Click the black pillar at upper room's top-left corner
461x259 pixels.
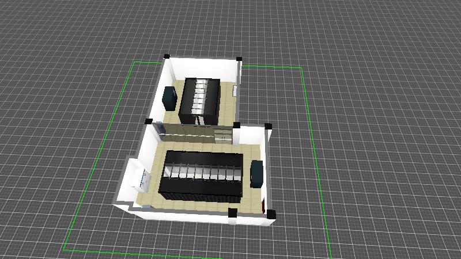pos(167,56)
